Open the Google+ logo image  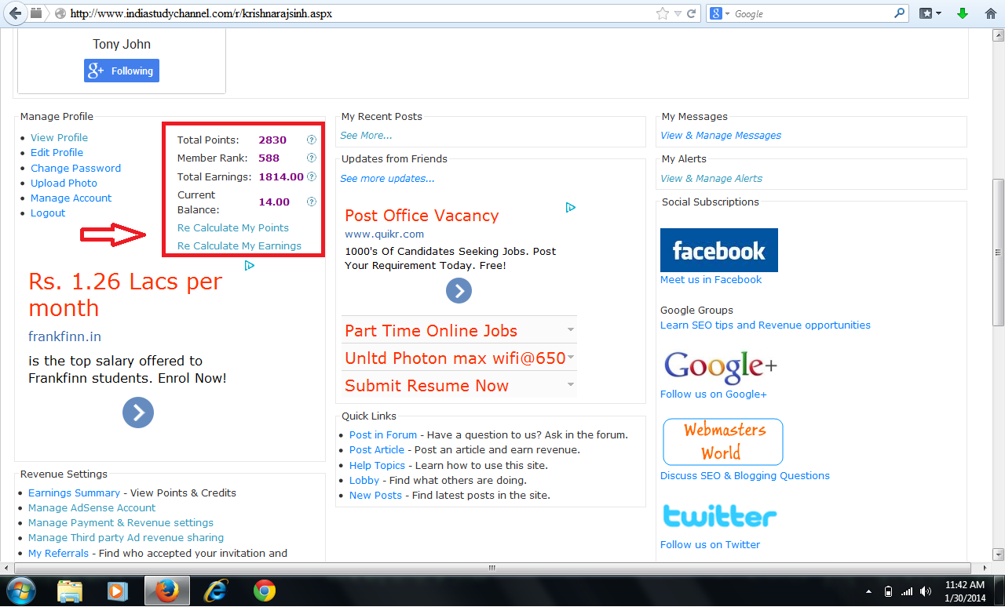(720, 367)
